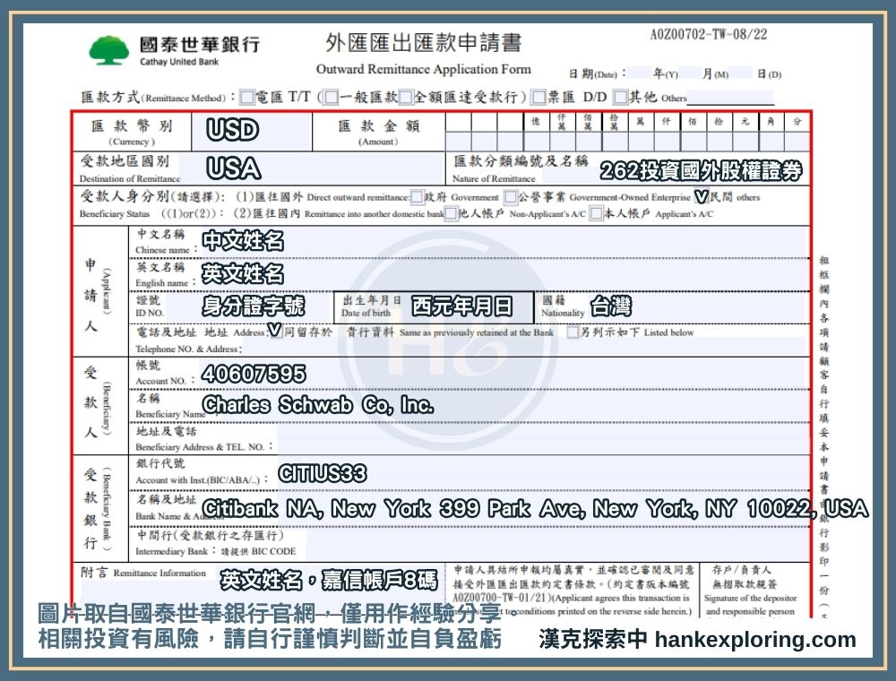
Task: Click the 匯款金額 Amount label
Action: click(x=378, y=132)
